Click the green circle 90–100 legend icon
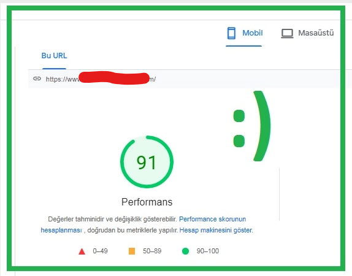This screenshot has height=276, width=352. [x=185, y=251]
